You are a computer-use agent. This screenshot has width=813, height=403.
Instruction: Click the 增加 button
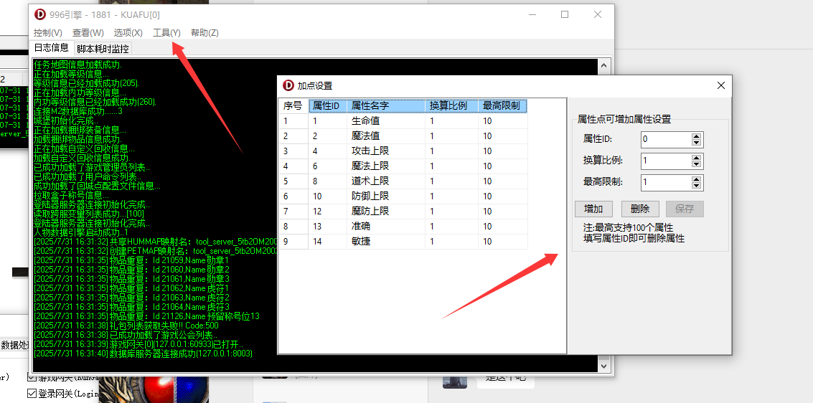(593, 209)
